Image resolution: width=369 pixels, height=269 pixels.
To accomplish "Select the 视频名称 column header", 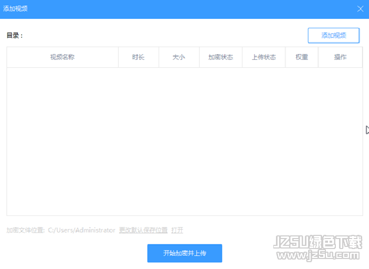I will point(63,57).
